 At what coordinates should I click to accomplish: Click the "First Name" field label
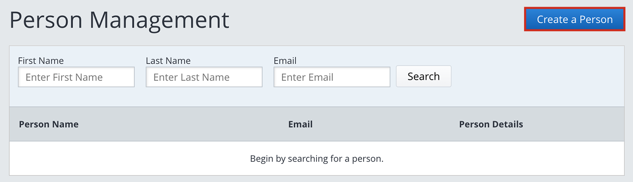tap(41, 61)
